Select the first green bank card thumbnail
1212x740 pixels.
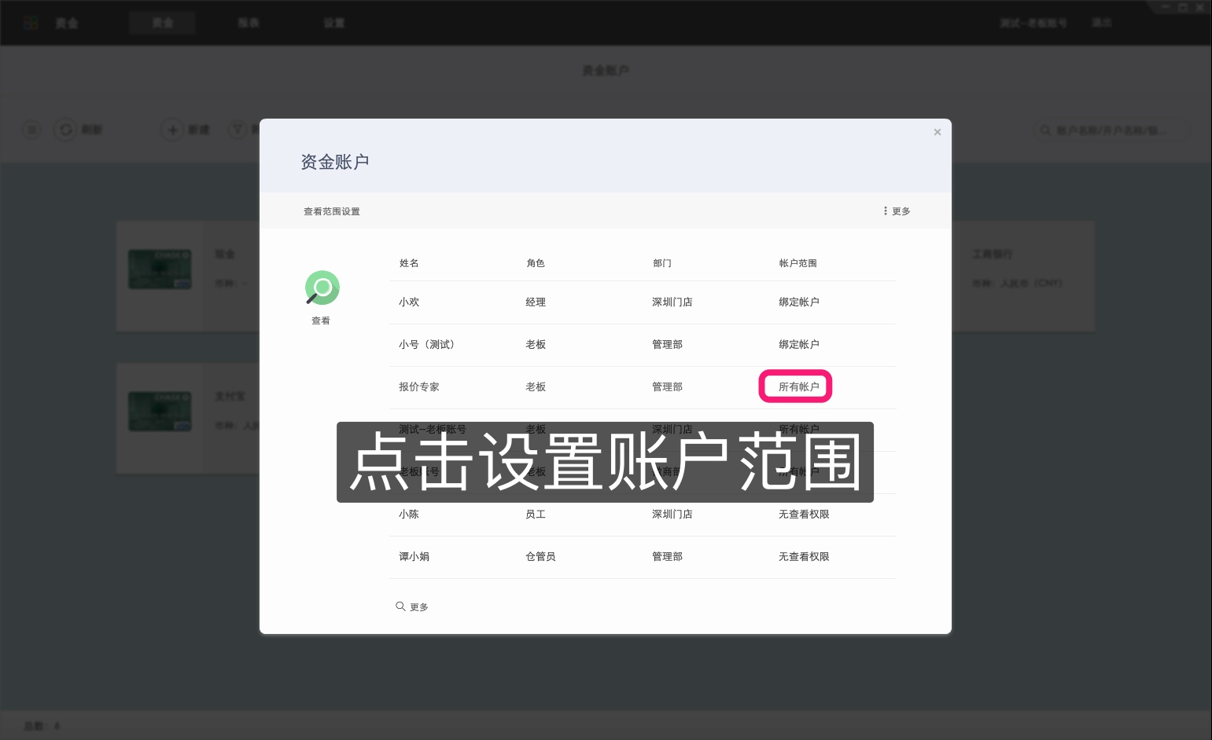pyautogui.click(x=160, y=269)
